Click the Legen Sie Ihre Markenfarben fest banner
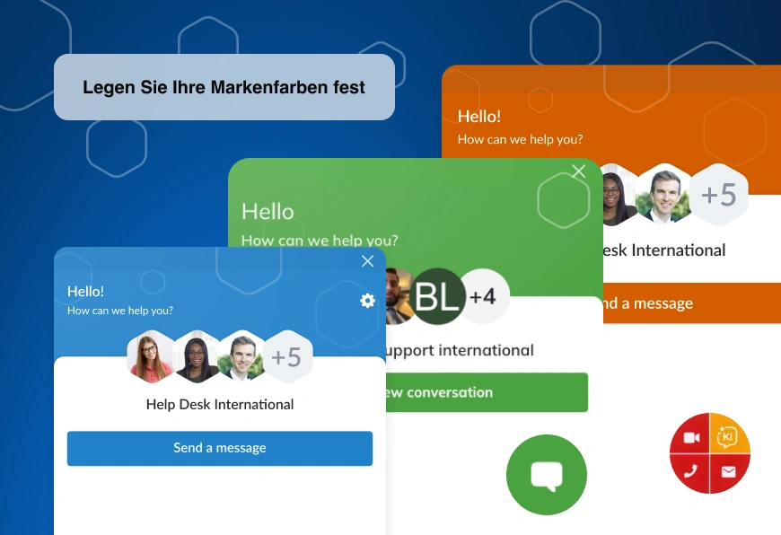The image size is (781, 535). [x=224, y=87]
